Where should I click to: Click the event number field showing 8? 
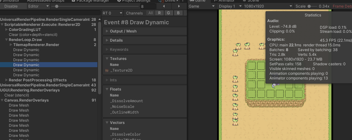coord(148,7)
